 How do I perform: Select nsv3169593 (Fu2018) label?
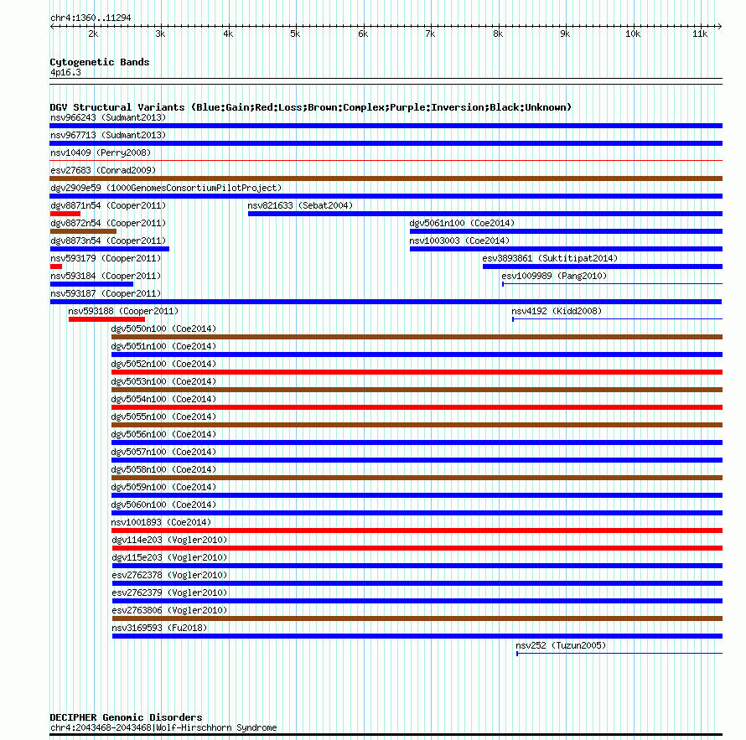pyautogui.click(x=159, y=628)
